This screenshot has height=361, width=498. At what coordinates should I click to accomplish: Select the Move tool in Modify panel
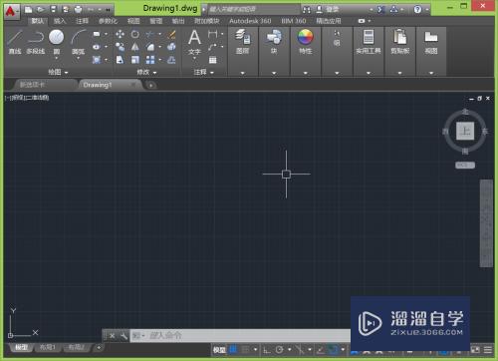tap(120, 34)
